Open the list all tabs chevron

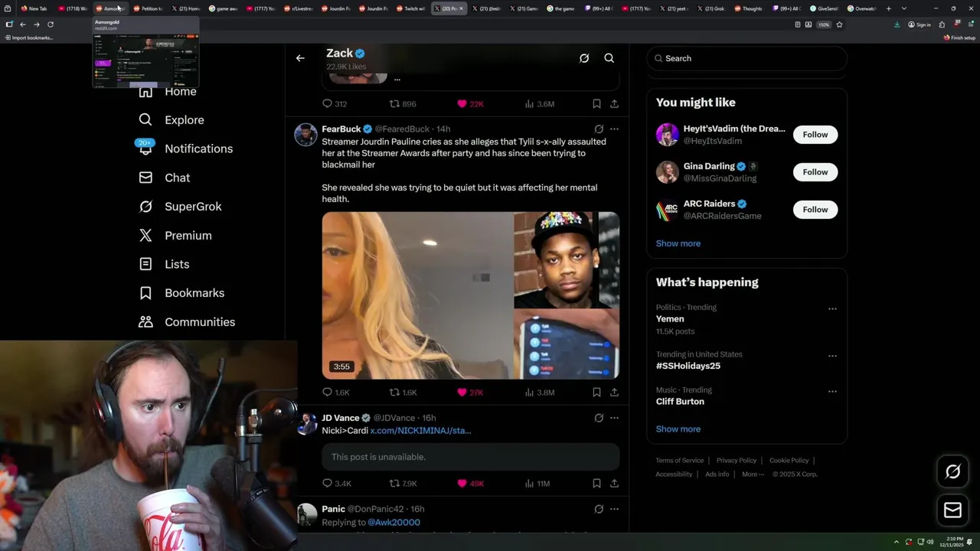904,8
